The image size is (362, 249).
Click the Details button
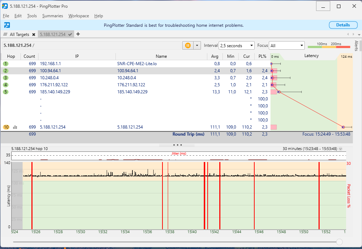click(343, 25)
